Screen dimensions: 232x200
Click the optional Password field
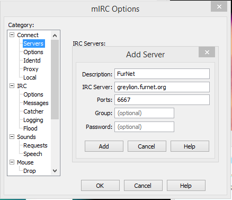click(144, 127)
